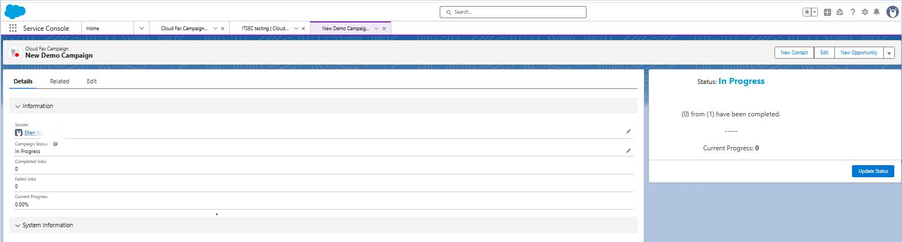Switch to the Related tab
902x242 pixels.
(59, 81)
